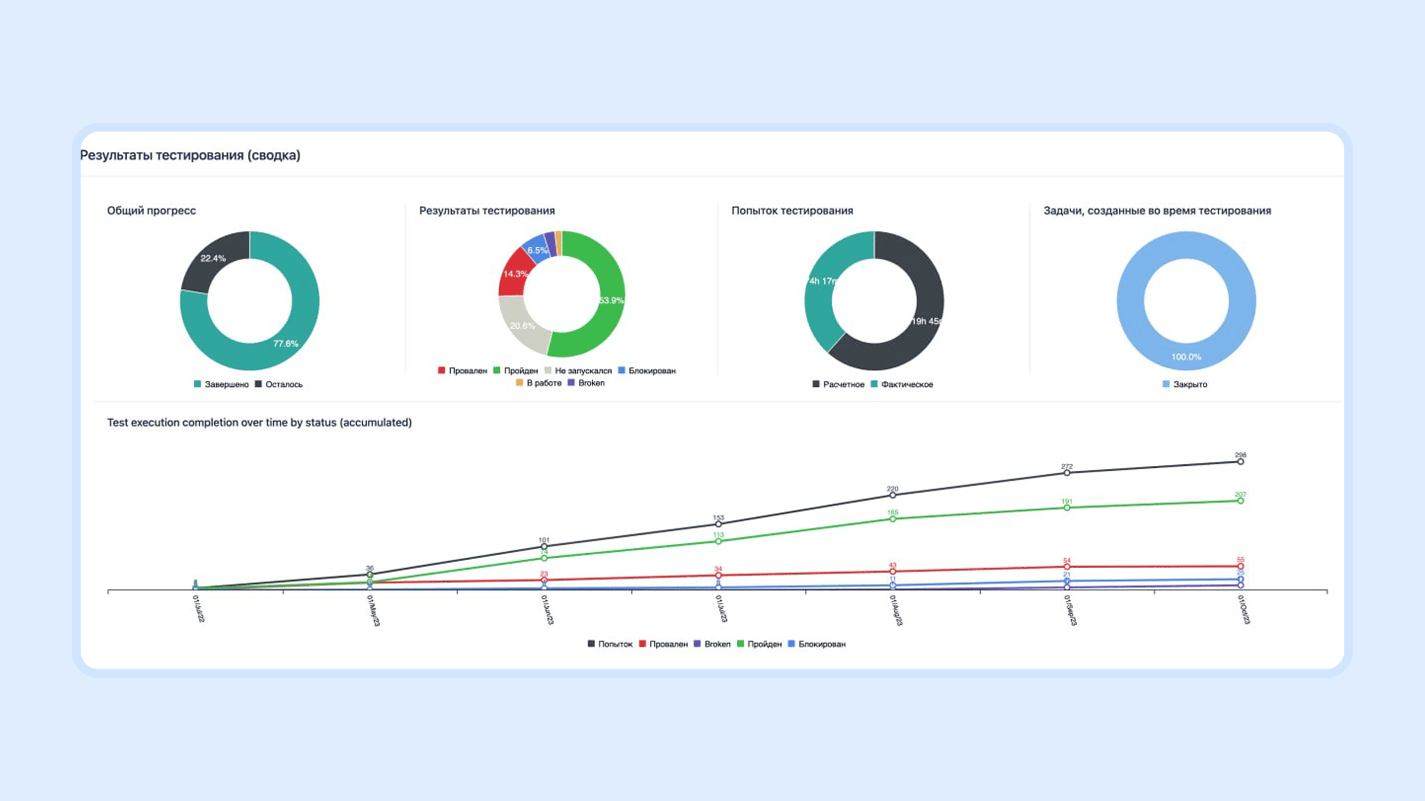This screenshot has height=801, width=1425.
Task: Click the 100.0% light blue ring
Action: (1186, 356)
